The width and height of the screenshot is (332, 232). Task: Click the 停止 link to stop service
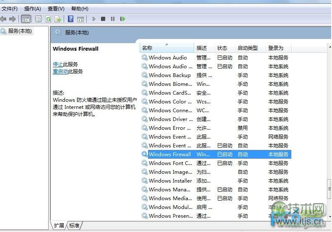tap(58, 64)
